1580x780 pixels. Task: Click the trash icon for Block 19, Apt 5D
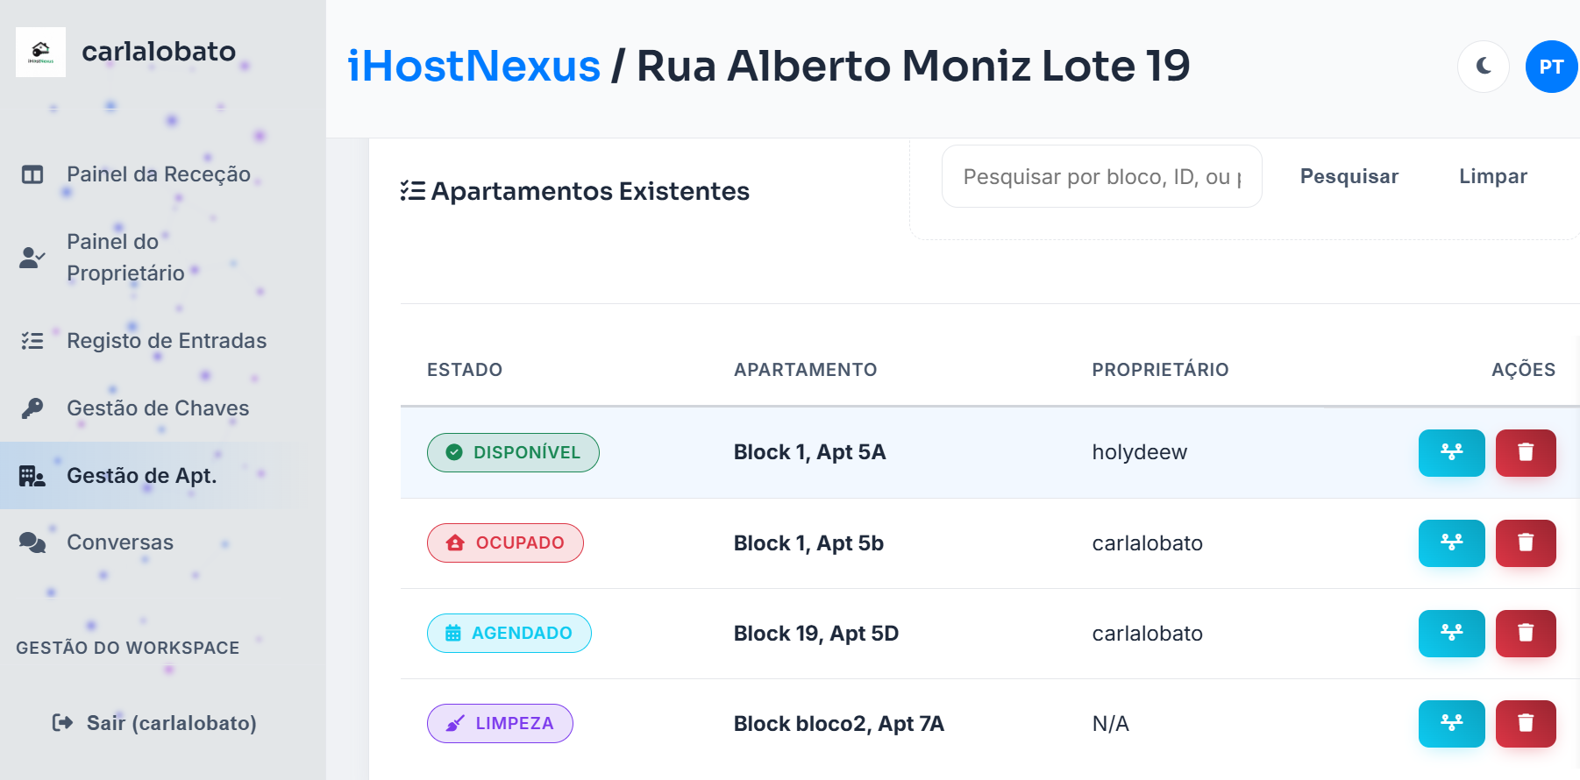pos(1526,633)
